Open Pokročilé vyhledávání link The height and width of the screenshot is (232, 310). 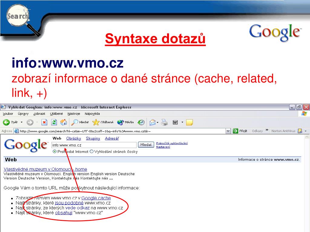click(172, 143)
